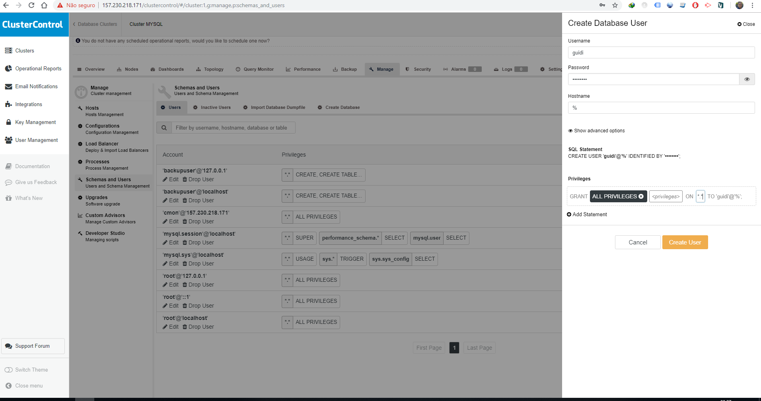Image resolution: width=761 pixels, height=401 pixels.
Task: Click the Developer Studio hammer icon
Action: (x=80, y=233)
